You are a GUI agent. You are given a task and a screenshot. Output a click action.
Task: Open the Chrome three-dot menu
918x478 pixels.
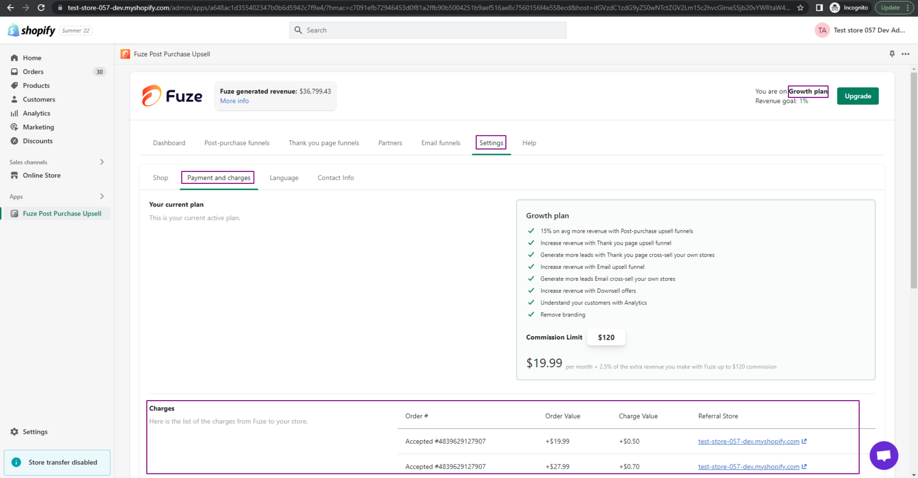pyautogui.click(x=908, y=7)
